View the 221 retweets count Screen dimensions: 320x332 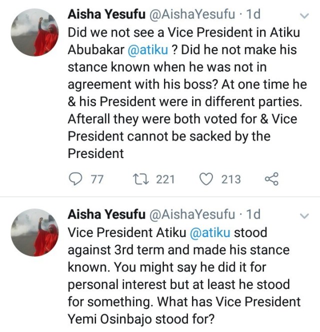coord(165,179)
